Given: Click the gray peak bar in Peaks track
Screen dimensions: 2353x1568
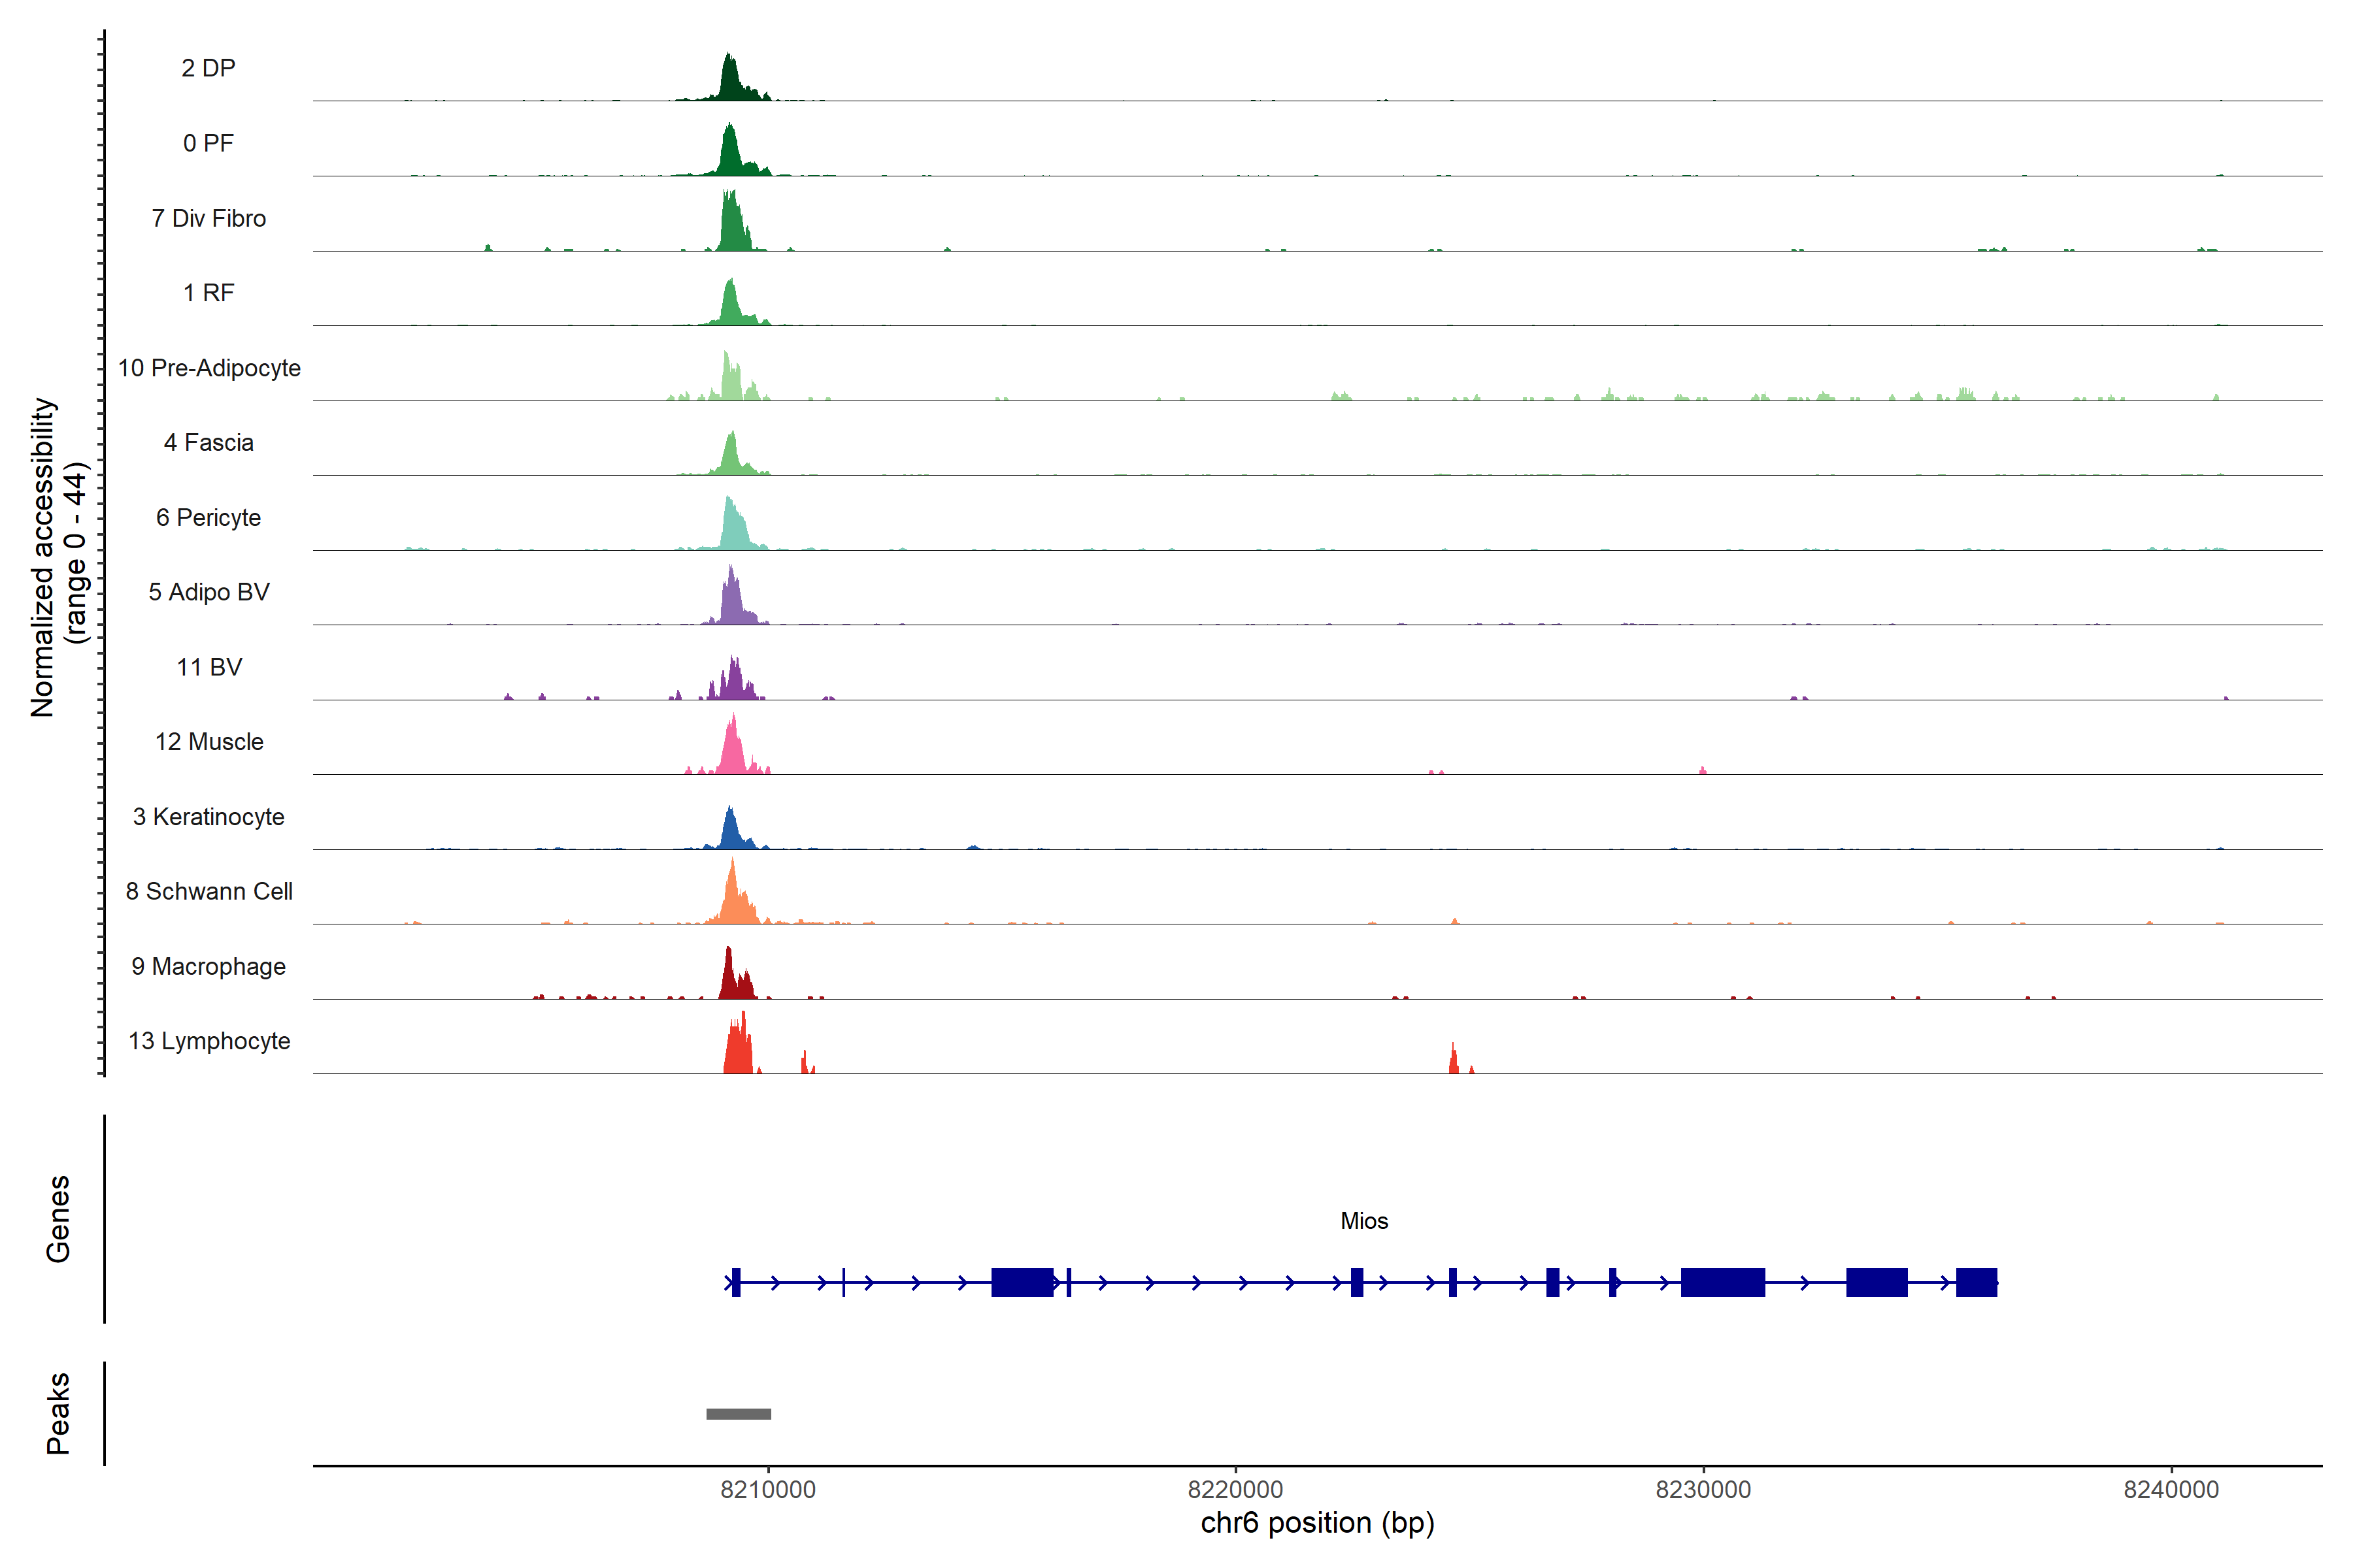Looking at the screenshot, I should 739,1414.
